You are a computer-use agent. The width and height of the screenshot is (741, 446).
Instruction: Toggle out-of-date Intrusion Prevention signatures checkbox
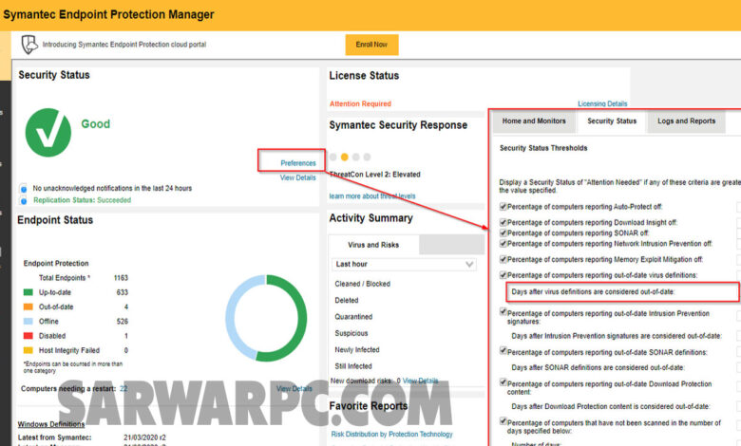[x=503, y=312]
